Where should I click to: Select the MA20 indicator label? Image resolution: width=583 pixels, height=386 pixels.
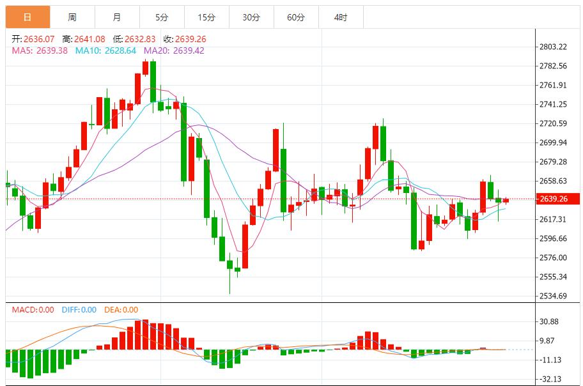[174, 50]
